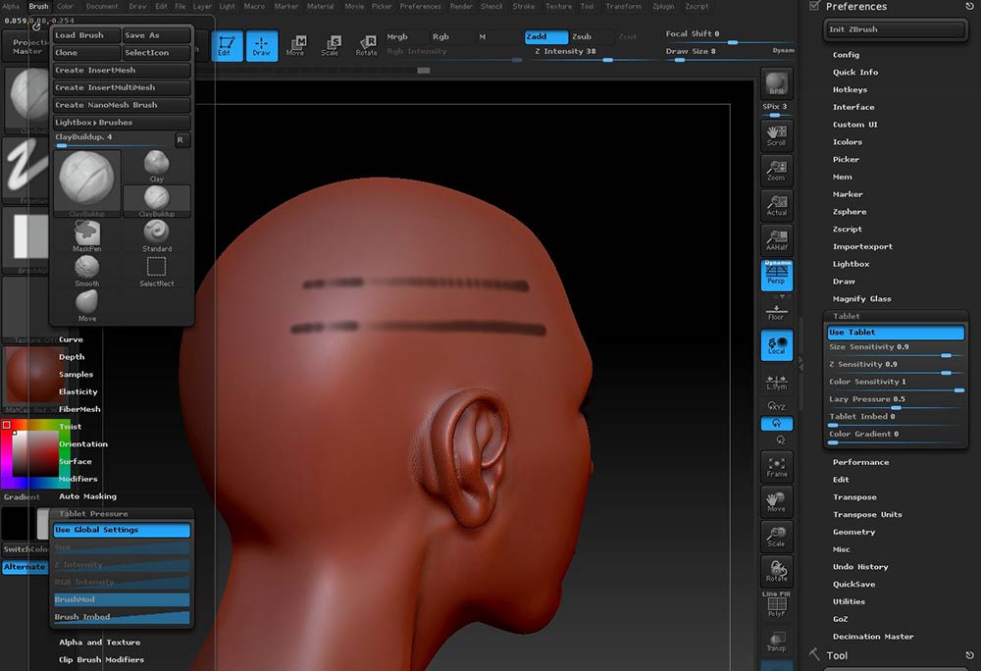Click the BPR render icon
The width and height of the screenshot is (981, 671).
click(776, 84)
